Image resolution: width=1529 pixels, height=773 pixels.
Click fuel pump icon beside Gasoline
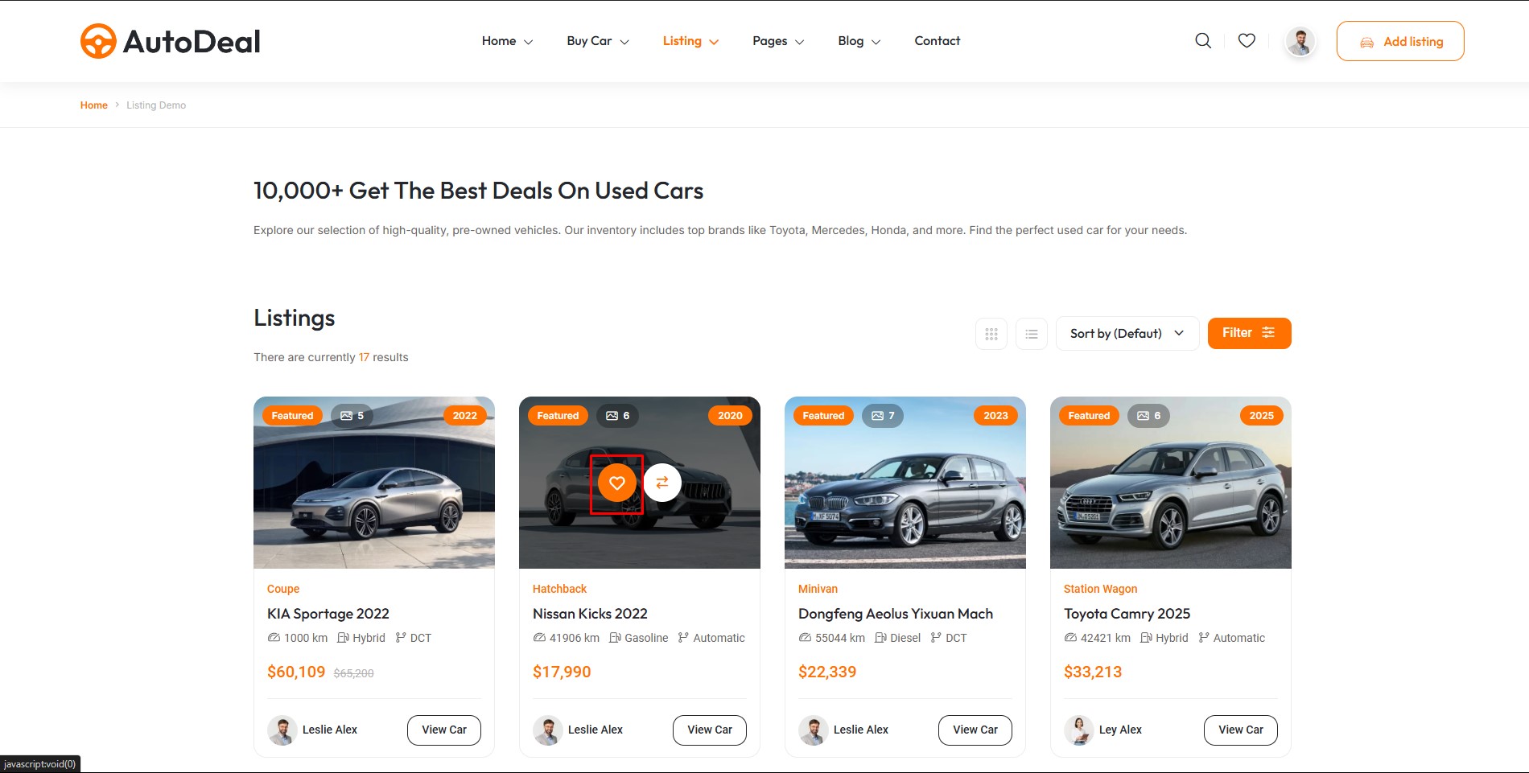point(615,638)
